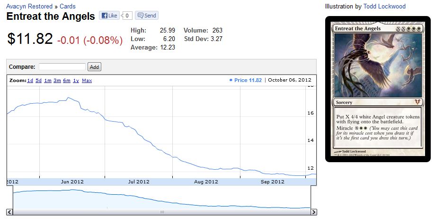Click the blue Price legend dot

point(231,80)
